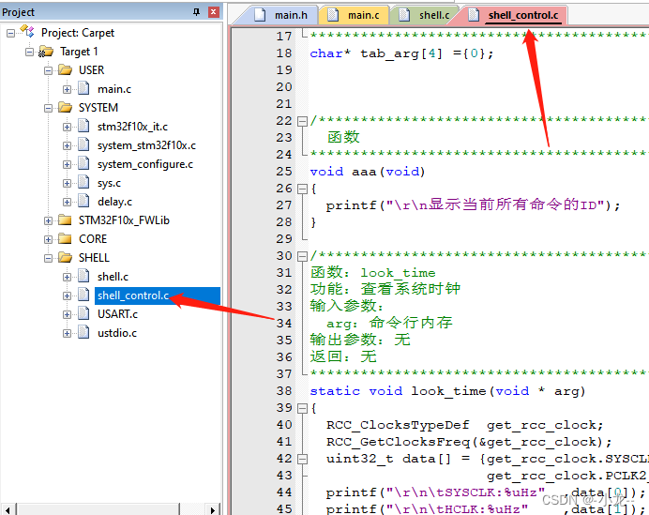
Task: Fold the look_time comment at line 30
Action: (x=303, y=257)
